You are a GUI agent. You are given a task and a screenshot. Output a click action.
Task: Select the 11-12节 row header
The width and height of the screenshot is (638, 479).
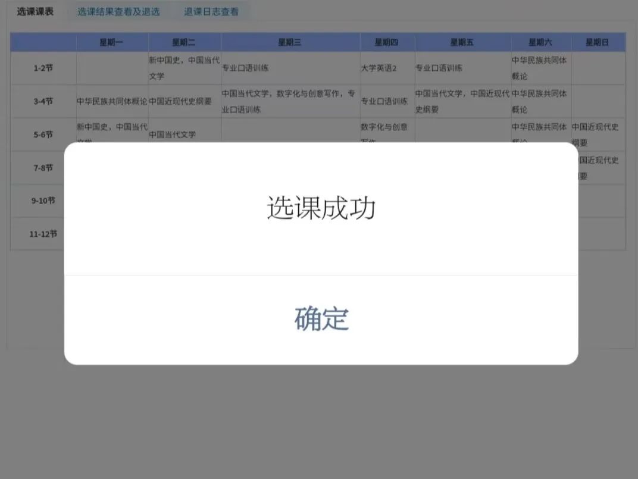coord(43,234)
